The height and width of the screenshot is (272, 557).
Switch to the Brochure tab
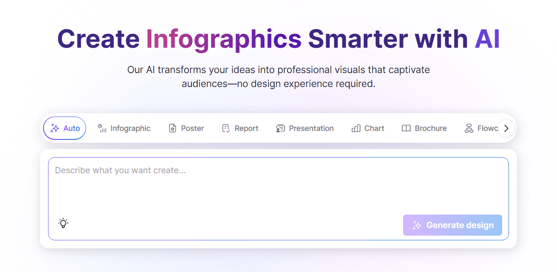[431, 128]
